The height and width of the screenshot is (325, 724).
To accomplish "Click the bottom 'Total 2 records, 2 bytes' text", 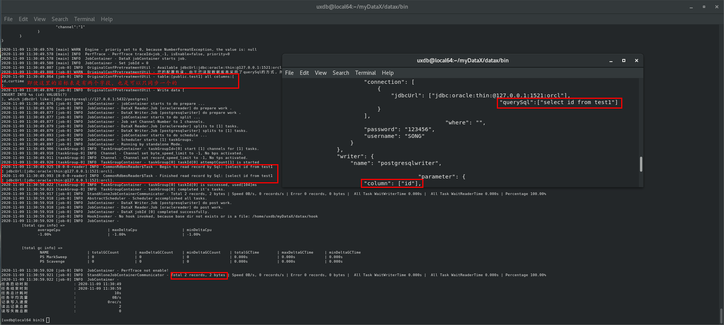I will 198,275.
